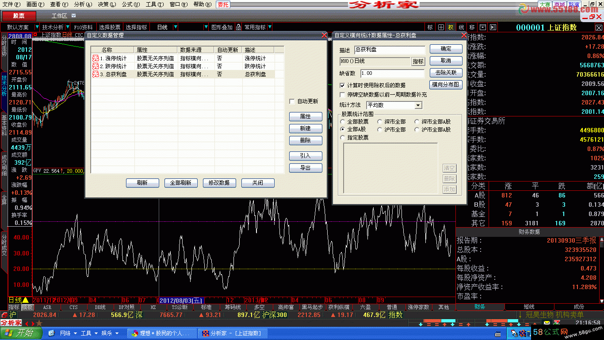The image size is (604, 340).
Task: Click the mail envelope icon near the clock
Action: pos(548,323)
